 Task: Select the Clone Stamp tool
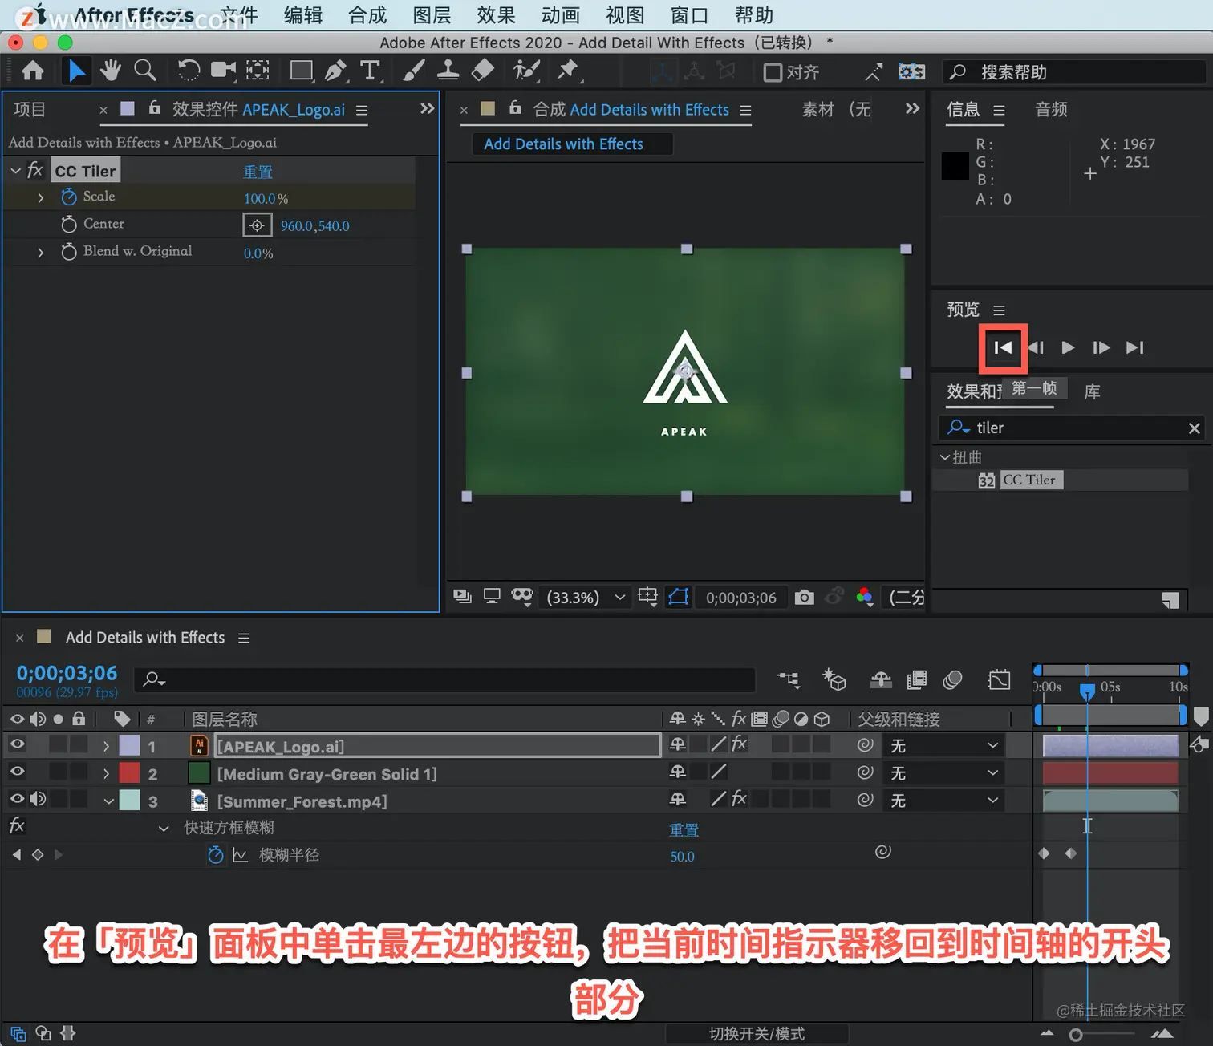pos(448,71)
